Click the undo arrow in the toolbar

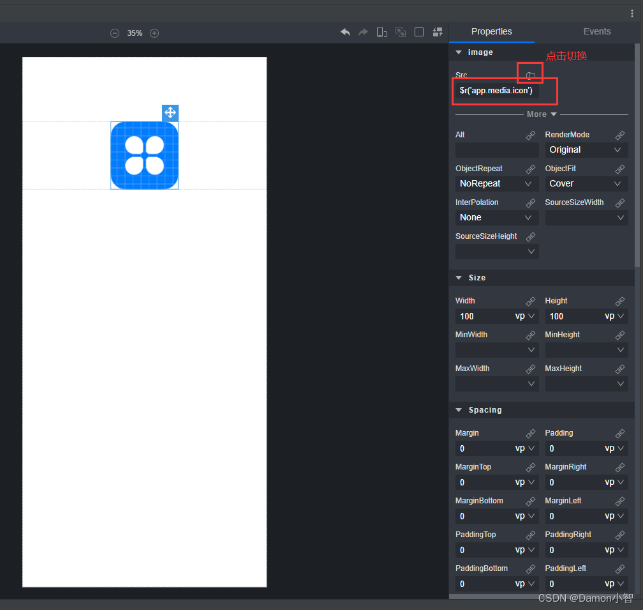click(345, 32)
